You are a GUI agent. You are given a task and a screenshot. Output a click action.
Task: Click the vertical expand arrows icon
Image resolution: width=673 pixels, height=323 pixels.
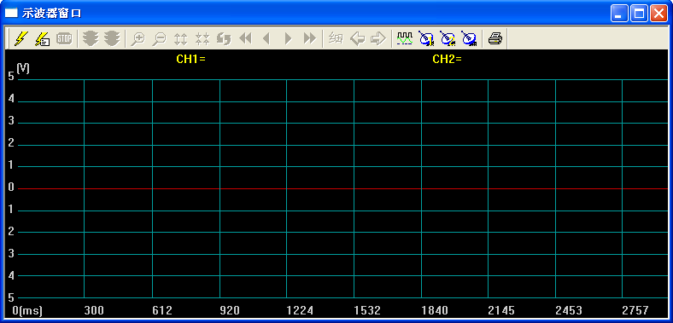181,39
